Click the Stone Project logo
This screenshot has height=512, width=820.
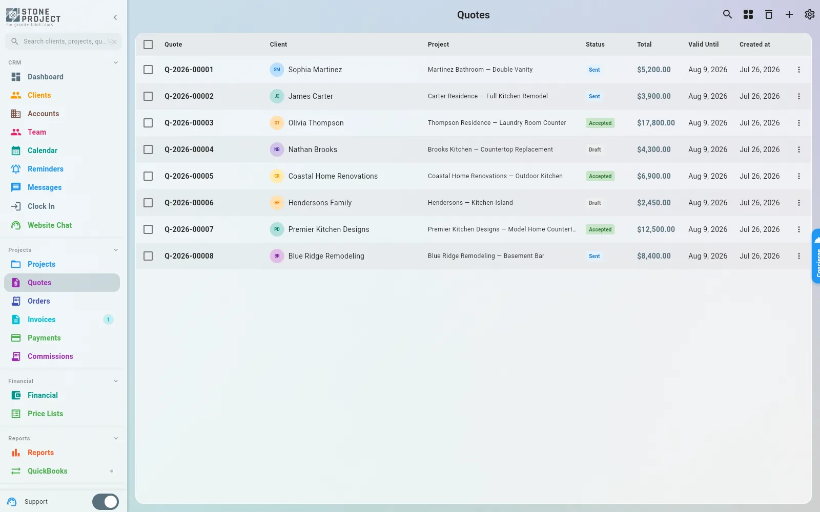[x=33, y=17]
